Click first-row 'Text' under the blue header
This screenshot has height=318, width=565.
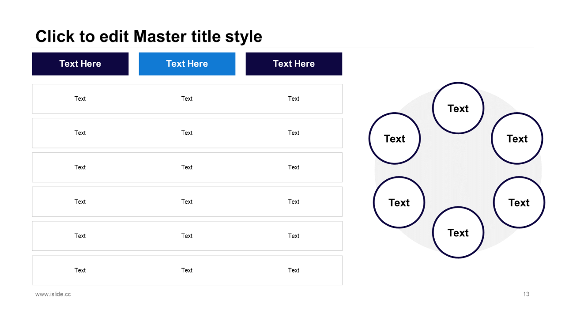(187, 98)
